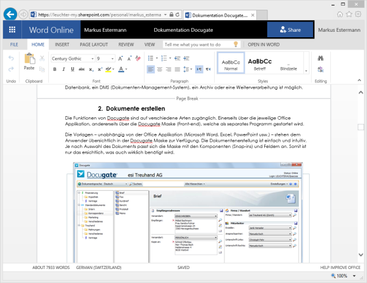Open highlight color dropdown arrow
The image size is (367, 283).
(x=114, y=69)
